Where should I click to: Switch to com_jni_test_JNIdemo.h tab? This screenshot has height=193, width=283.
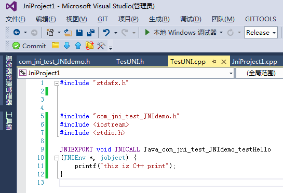[x=55, y=62]
